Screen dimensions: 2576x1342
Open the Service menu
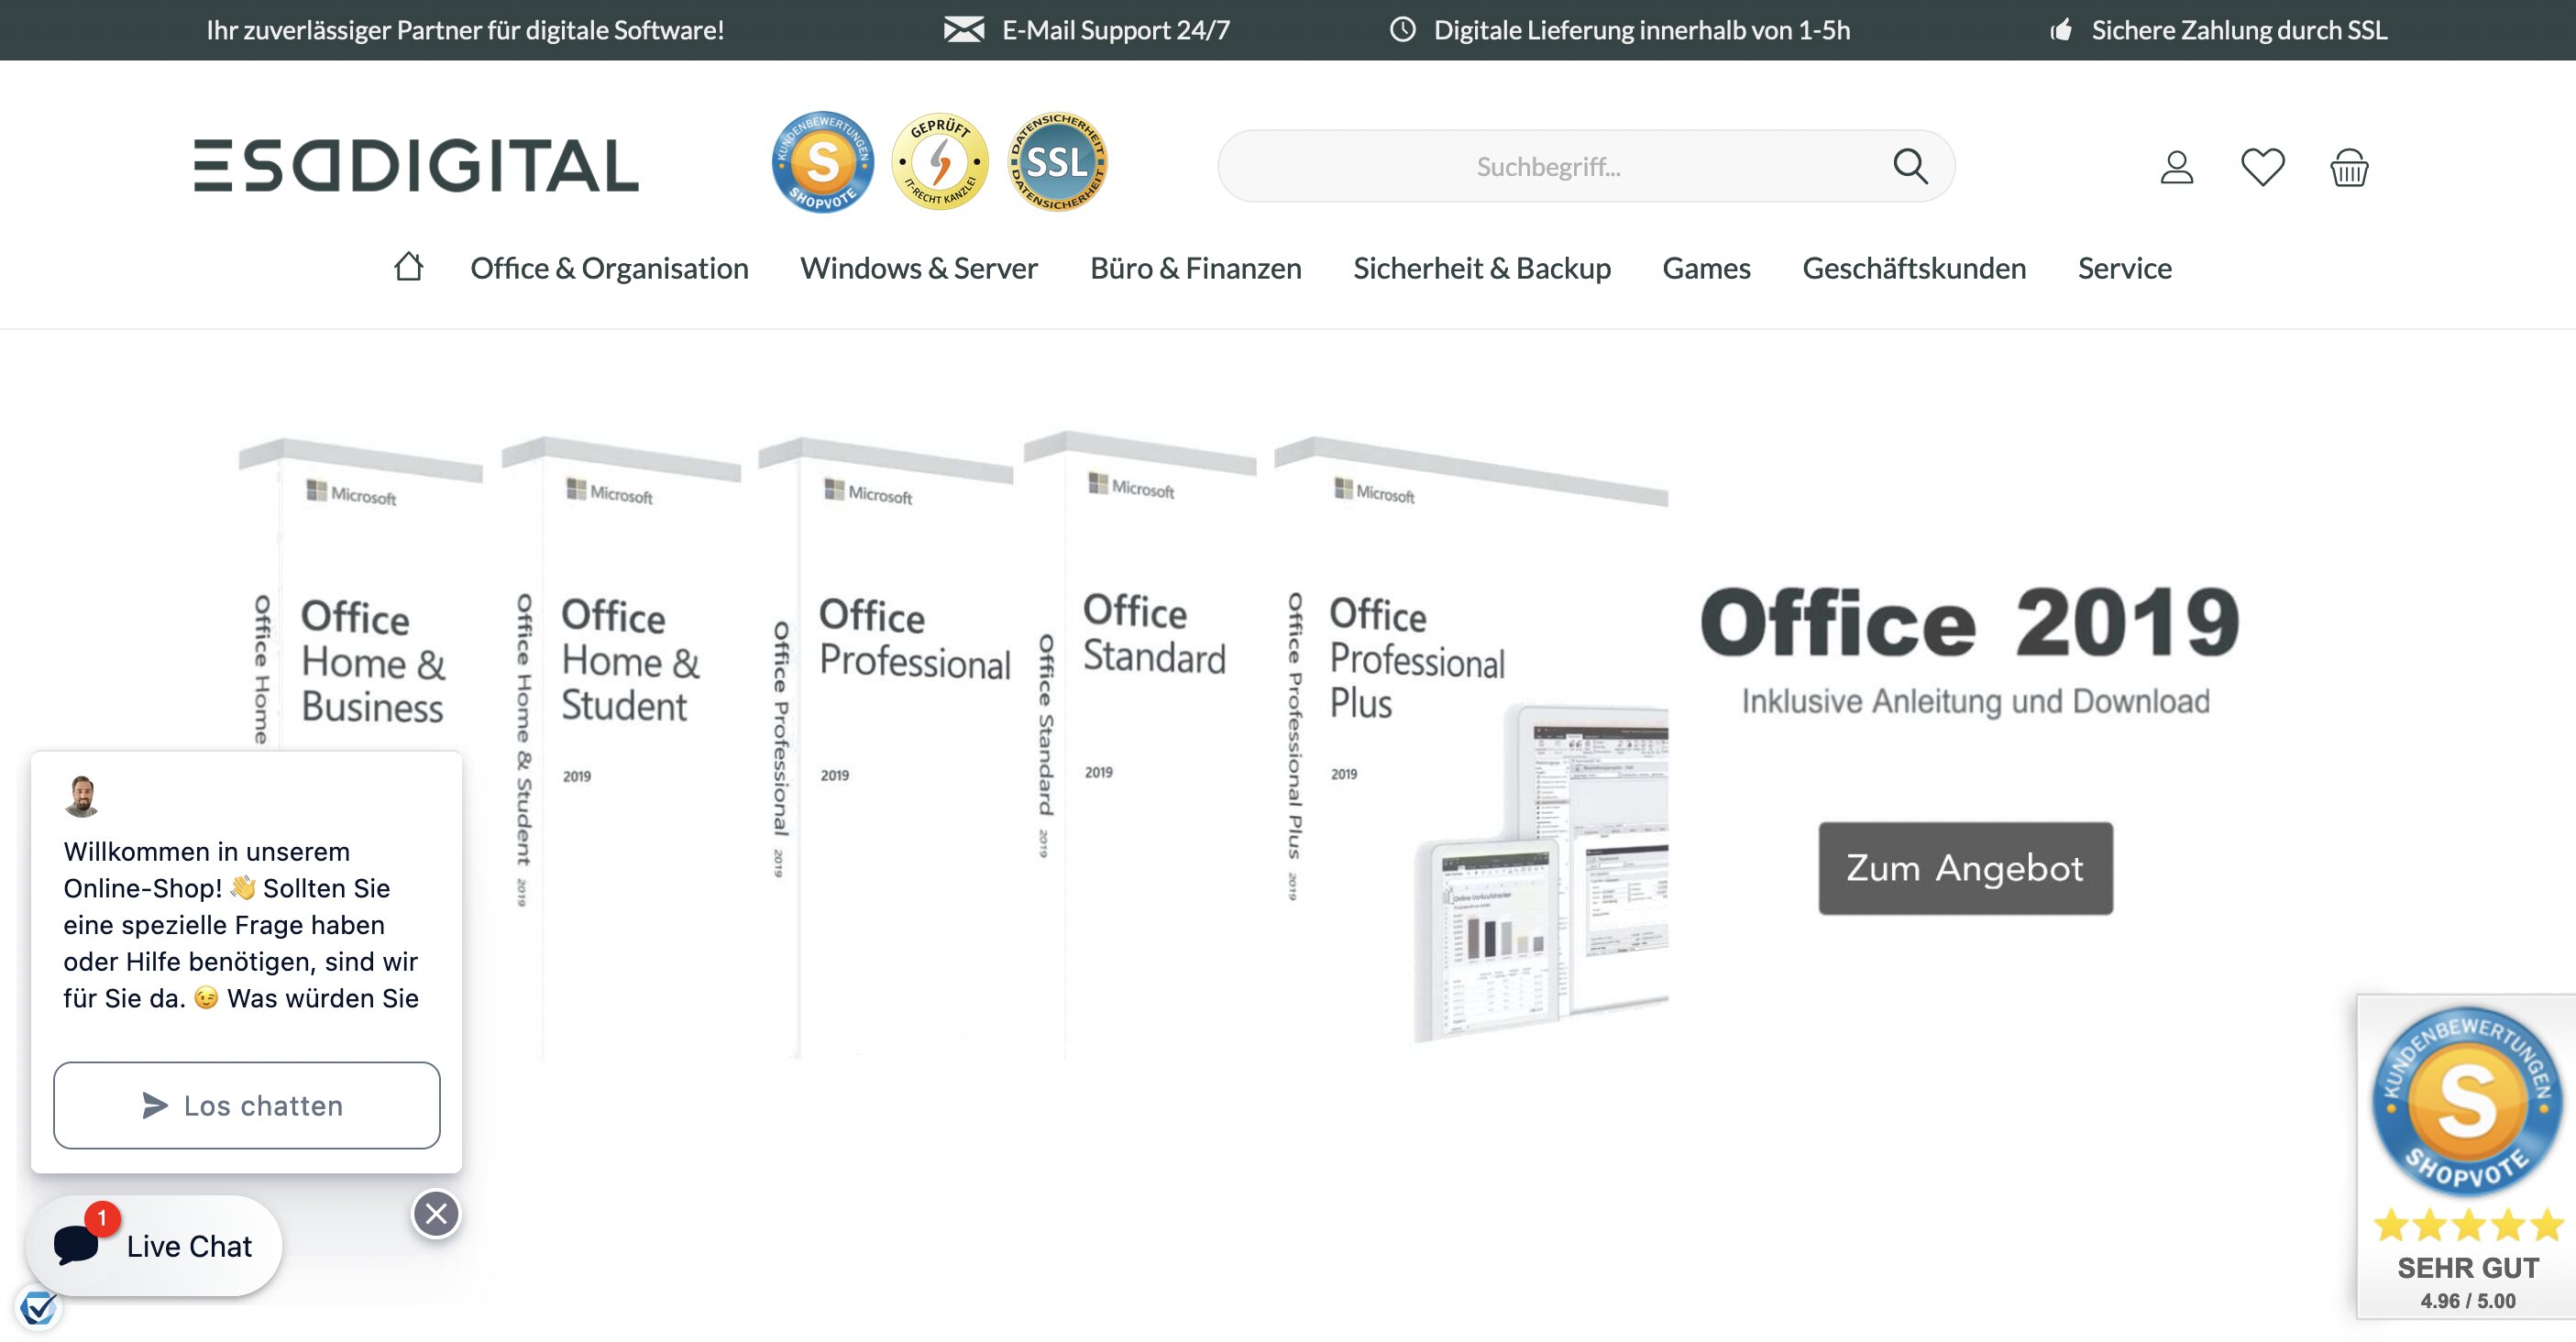coord(2124,268)
